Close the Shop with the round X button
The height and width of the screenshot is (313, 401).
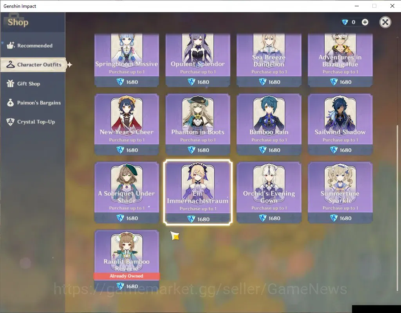(x=385, y=22)
